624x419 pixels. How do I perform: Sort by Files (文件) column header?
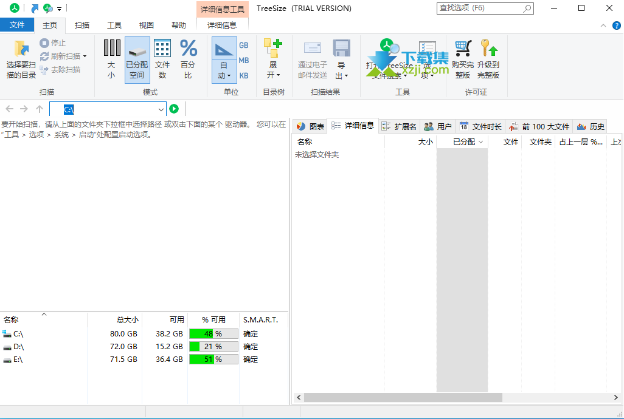coord(505,141)
